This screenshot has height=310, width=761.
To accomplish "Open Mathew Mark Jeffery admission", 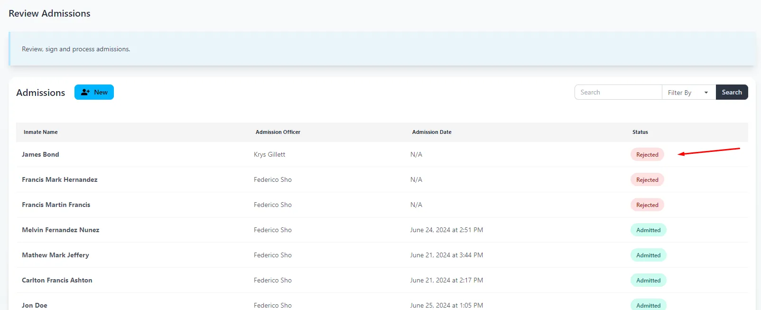I will (55, 255).
